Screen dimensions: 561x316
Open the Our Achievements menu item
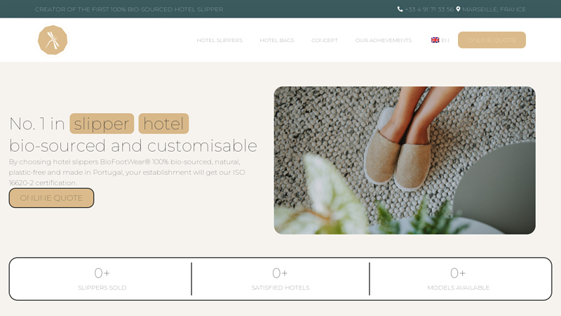pos(384,40)
